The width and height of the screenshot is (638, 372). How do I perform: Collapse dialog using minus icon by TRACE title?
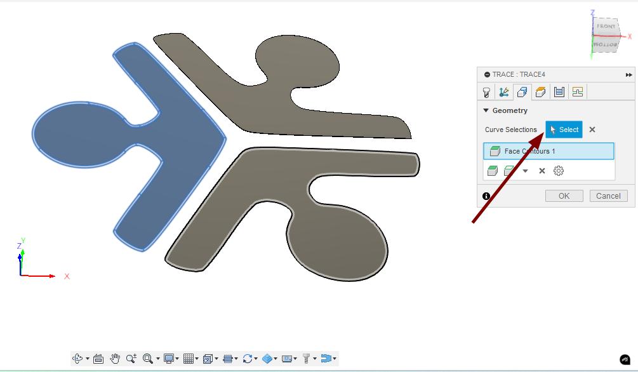point(487,74)
